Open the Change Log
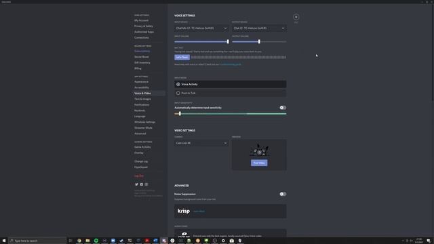Viewport: 434px width, 244px height. coord(141,161)
